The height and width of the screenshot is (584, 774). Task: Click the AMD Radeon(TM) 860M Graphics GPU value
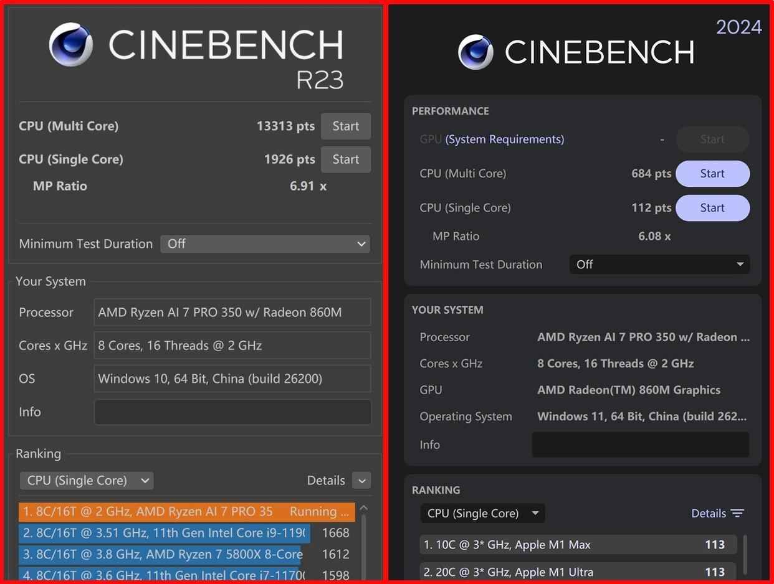point(629,390)
